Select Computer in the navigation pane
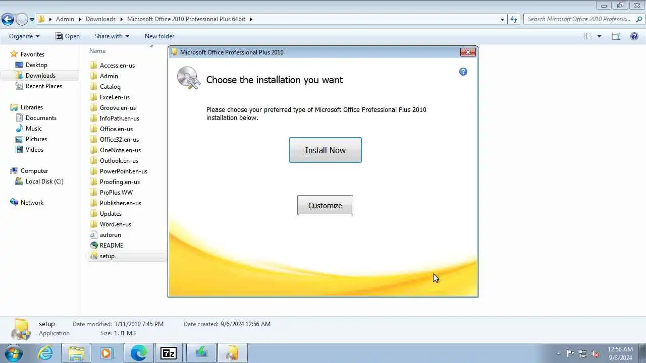The image size is (646, 363). (34, 171)
